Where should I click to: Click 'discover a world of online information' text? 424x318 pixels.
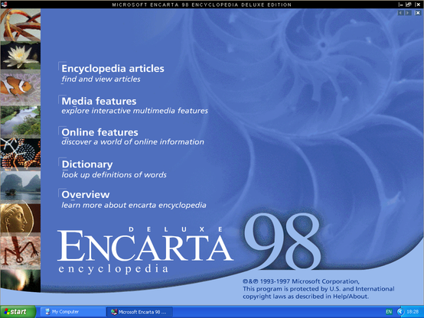[x=132, y=142]
